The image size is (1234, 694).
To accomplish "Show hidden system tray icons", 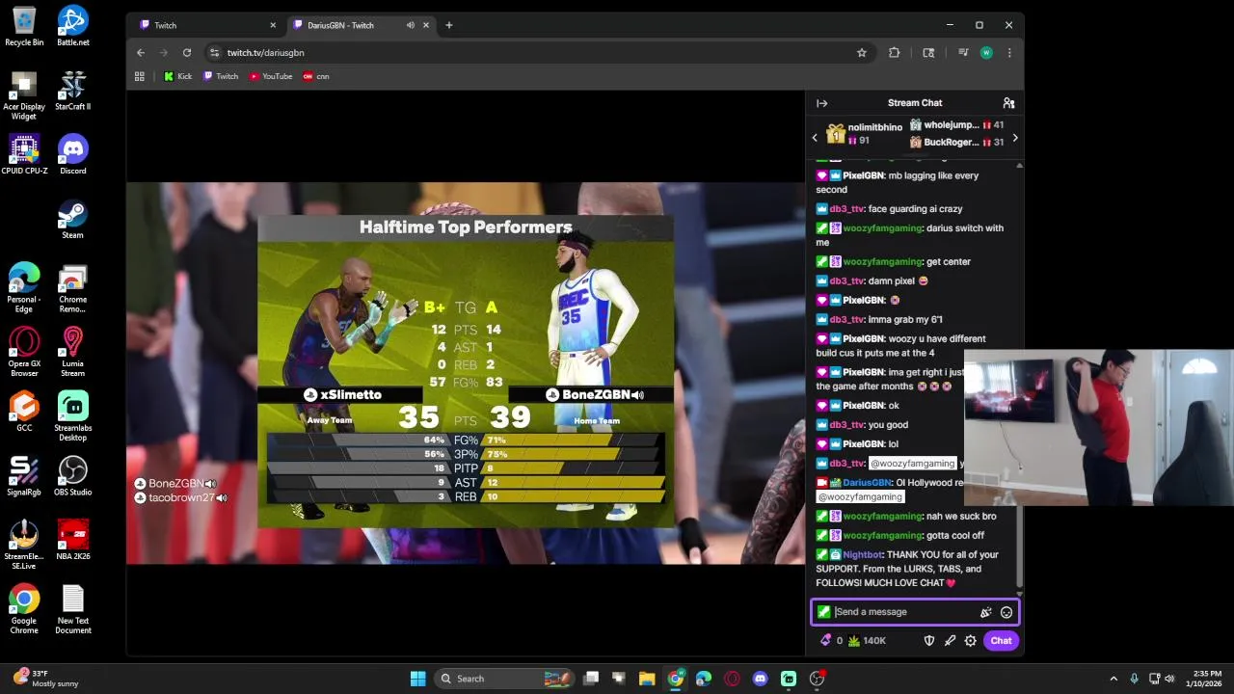I will [x=1113, y=679].
